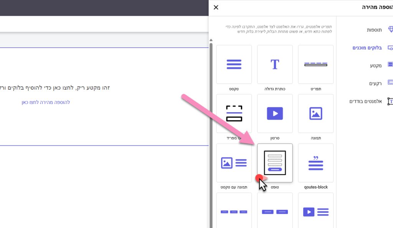Click the מקטע section icon
393x228 pixels.
tap(390, 64)
